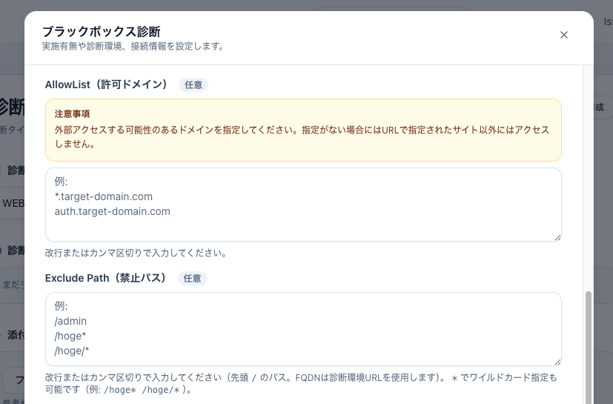Click the Exclude Path textarea
Viewport: 613px width, 404px height.
(303, 329)
